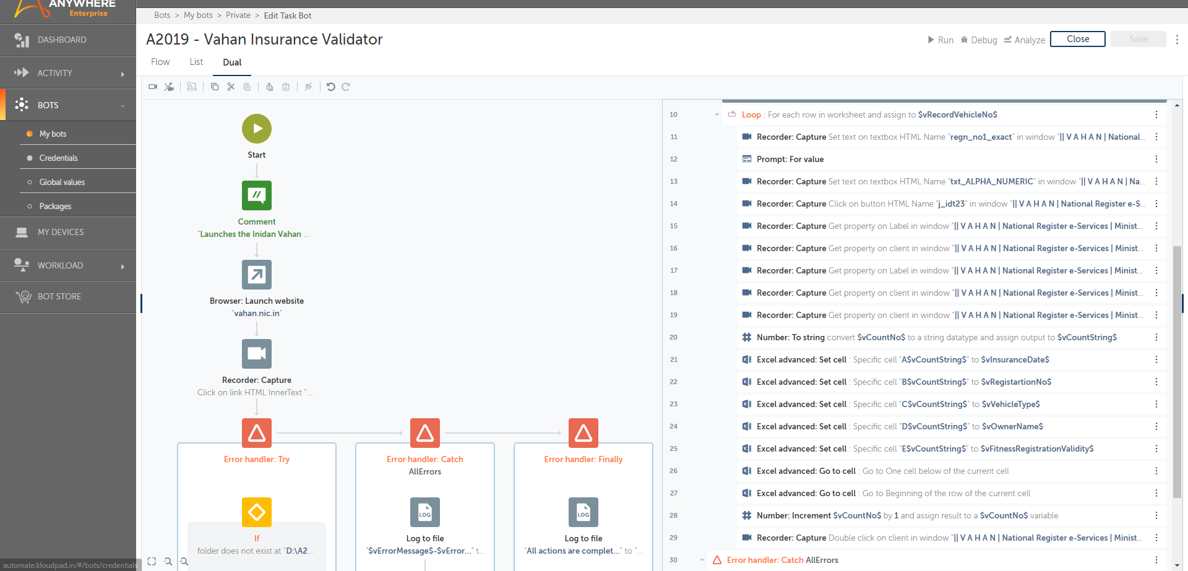Click the undo arrow in the toolbar
The height and width of the screenshot is (571, 1188).
(331, 87)
